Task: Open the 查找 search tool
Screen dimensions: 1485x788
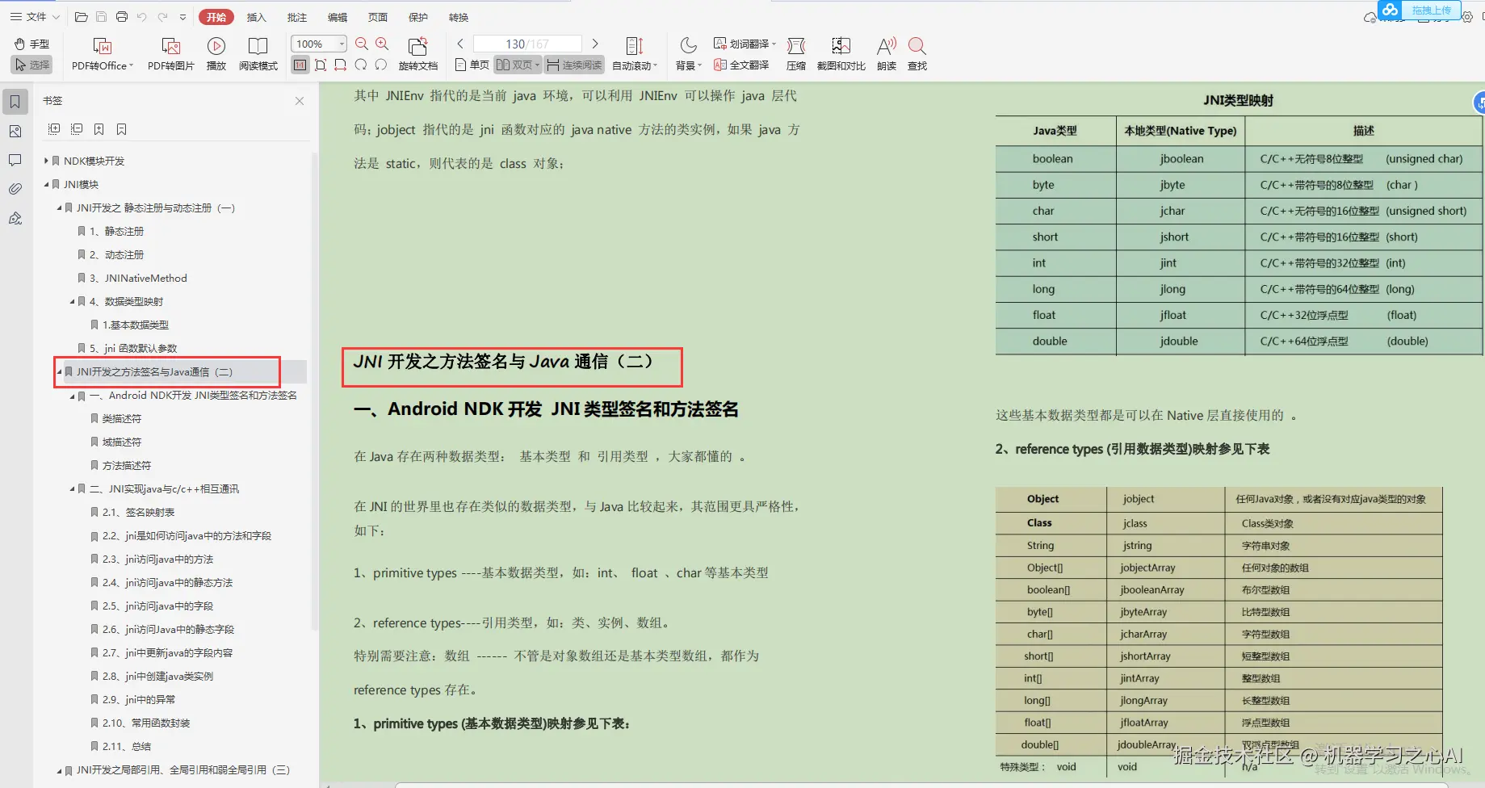Action: [x=917, y=54]
